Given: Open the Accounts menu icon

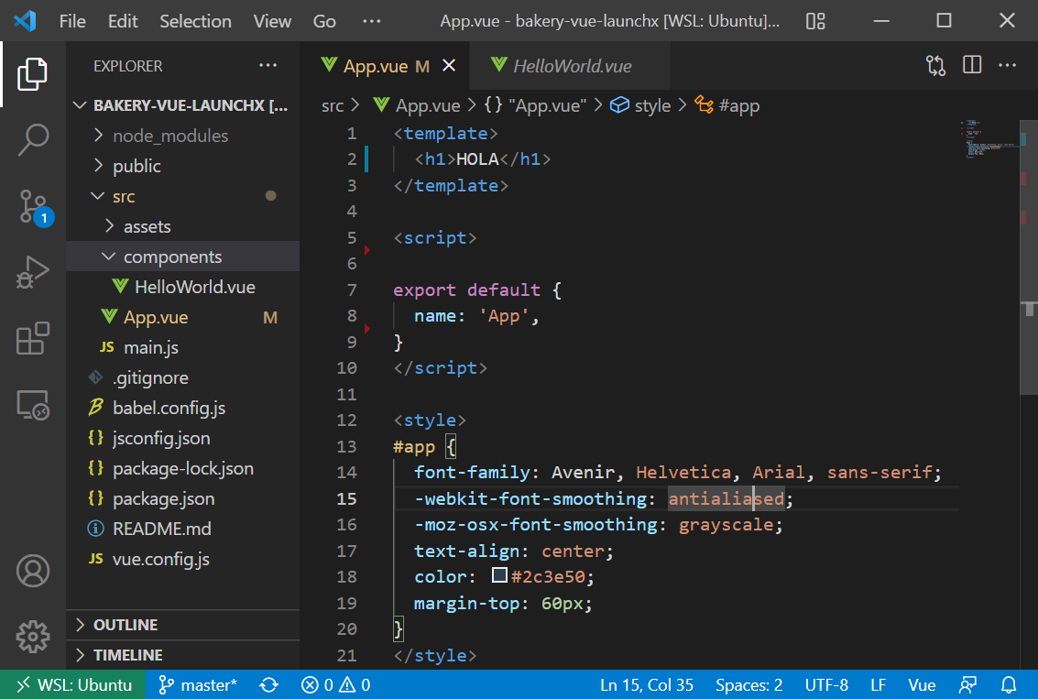Looking at the screenshot, I should tap(32, 571).
